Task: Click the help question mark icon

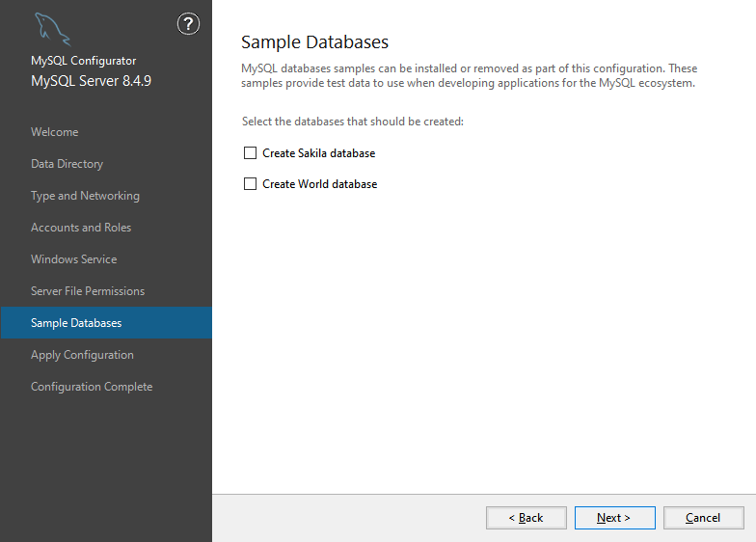Action: [x=189, y=25]
